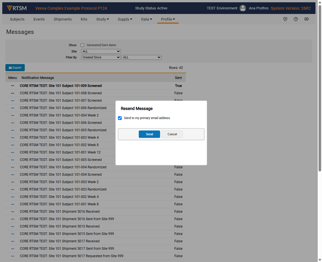Screen dimensions: 322x262
Task: Select the Shipment 5017 Received message
Action: coord(59,241)
